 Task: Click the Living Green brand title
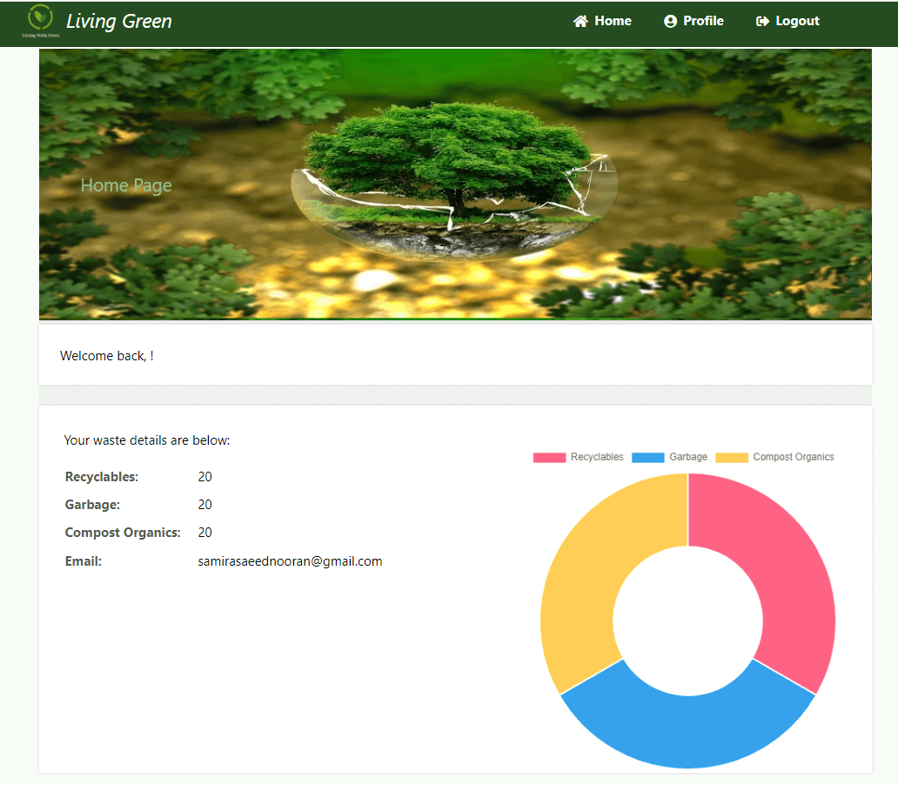[x=119, y=21]
